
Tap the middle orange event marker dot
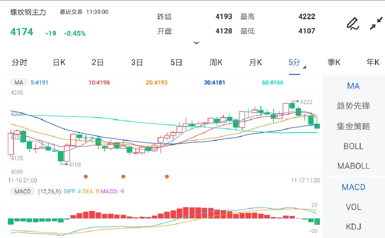pyautogui.click(x=123, y=177)
